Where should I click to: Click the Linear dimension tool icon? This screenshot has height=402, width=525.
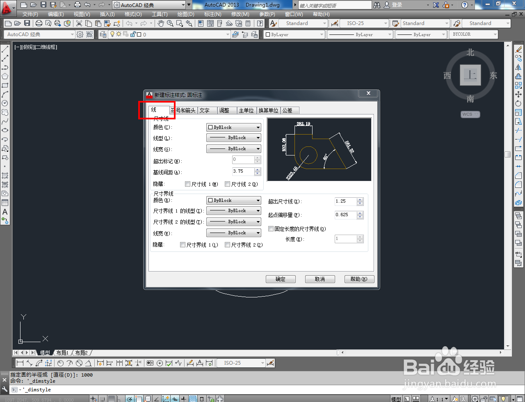20,363
